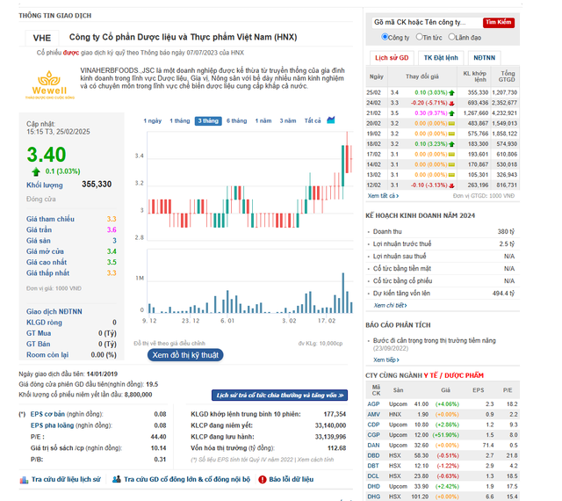Open the AGP stock link
The image size is (562, 501).
coord(373,404)
